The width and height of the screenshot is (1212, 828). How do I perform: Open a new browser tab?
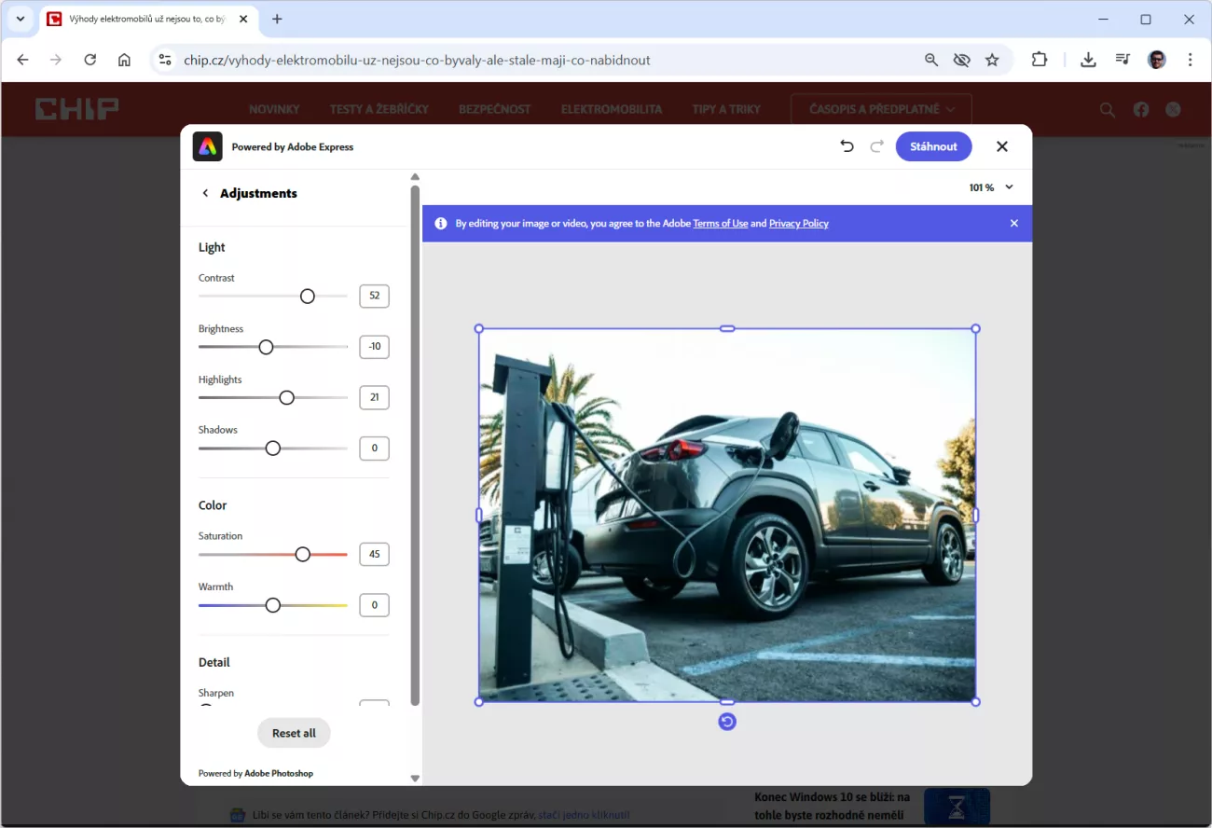277,19
